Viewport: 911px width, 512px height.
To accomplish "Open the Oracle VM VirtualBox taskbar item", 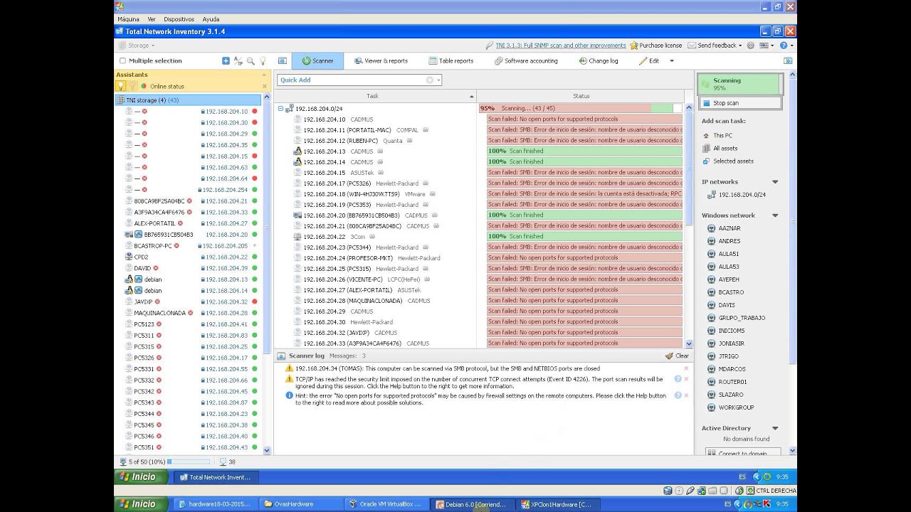I will pyautogui.click(x=386, y=504).
